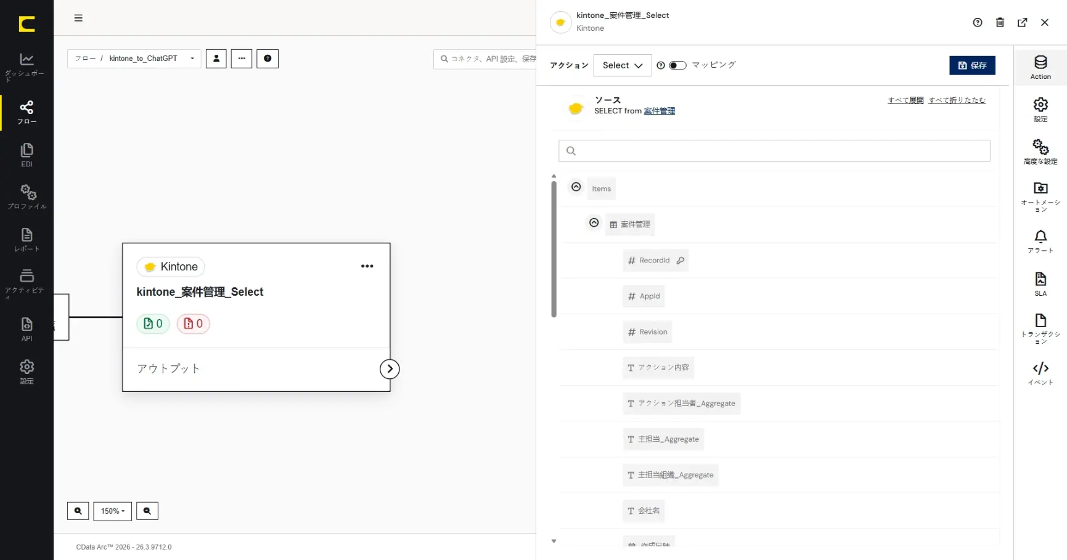Image resolution: width=1067 pixels, height=560 pixels.
Task: Switch to the SLA tab
Action: [x=1040, y=285]
